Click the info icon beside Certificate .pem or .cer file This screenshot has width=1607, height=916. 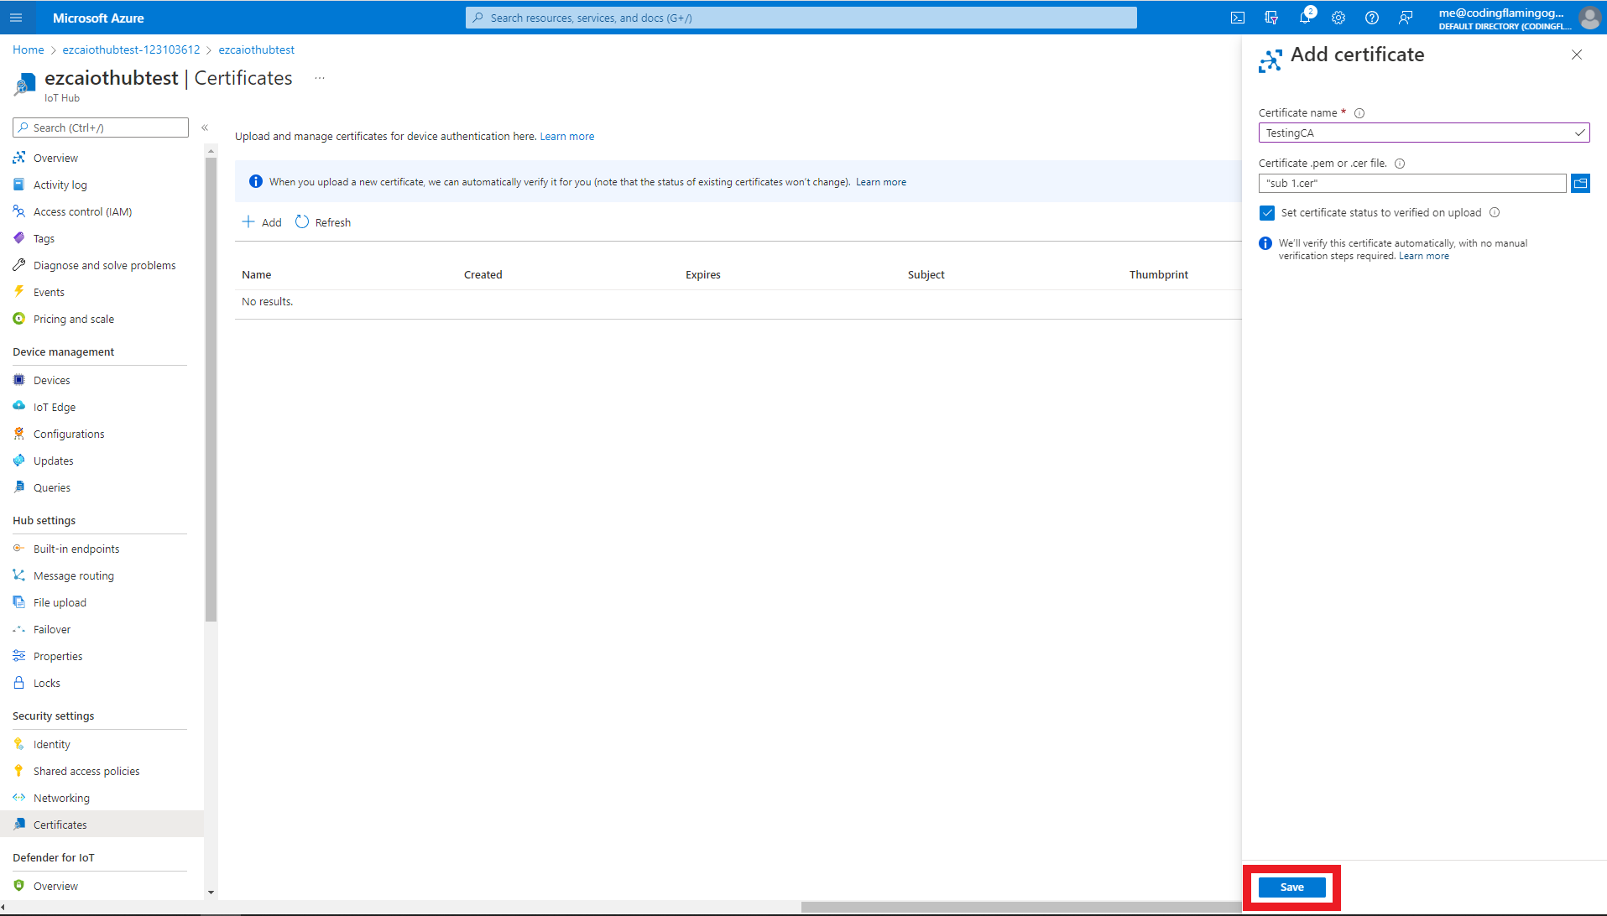tap(1400, 164)
